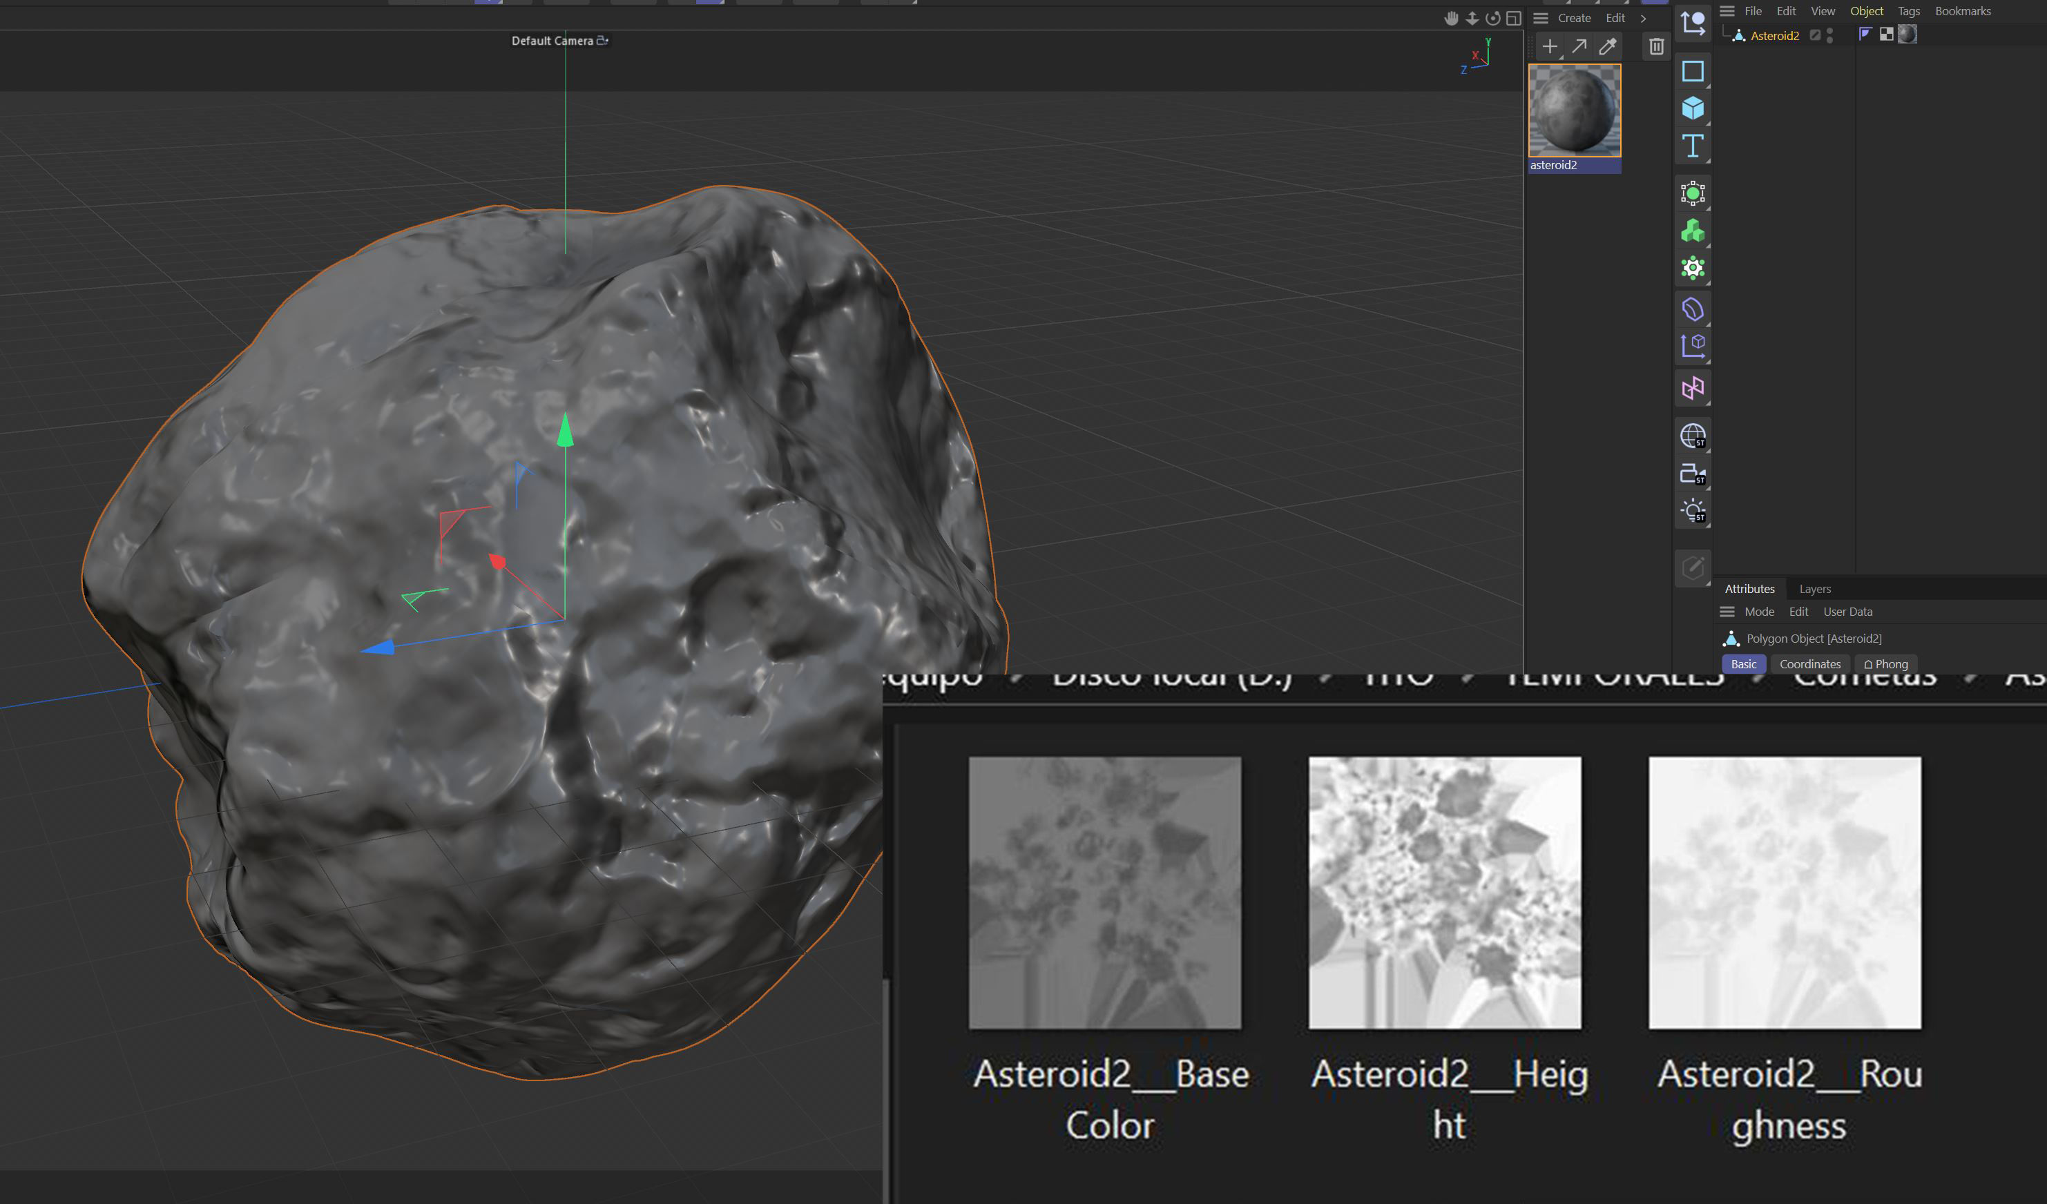Viewport: 2047px width, 1204px height.
Task: Toggle Asteroid2 layer/edit checkbox in Object Manager
Action: [1815, 35]
